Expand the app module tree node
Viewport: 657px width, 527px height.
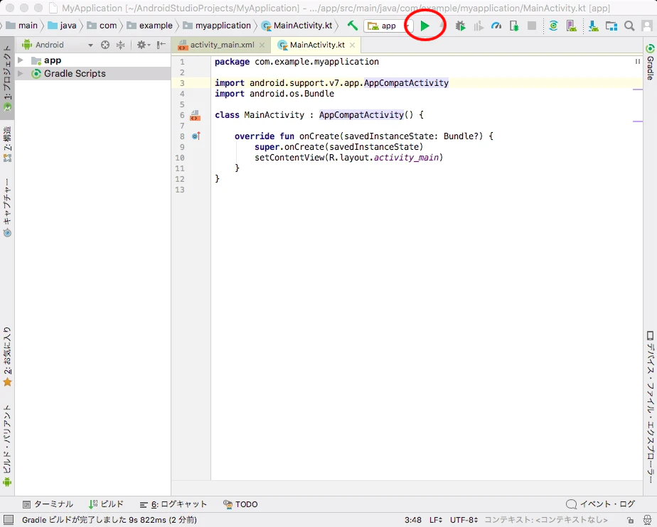pyautogui.click(x=20, y=60)
